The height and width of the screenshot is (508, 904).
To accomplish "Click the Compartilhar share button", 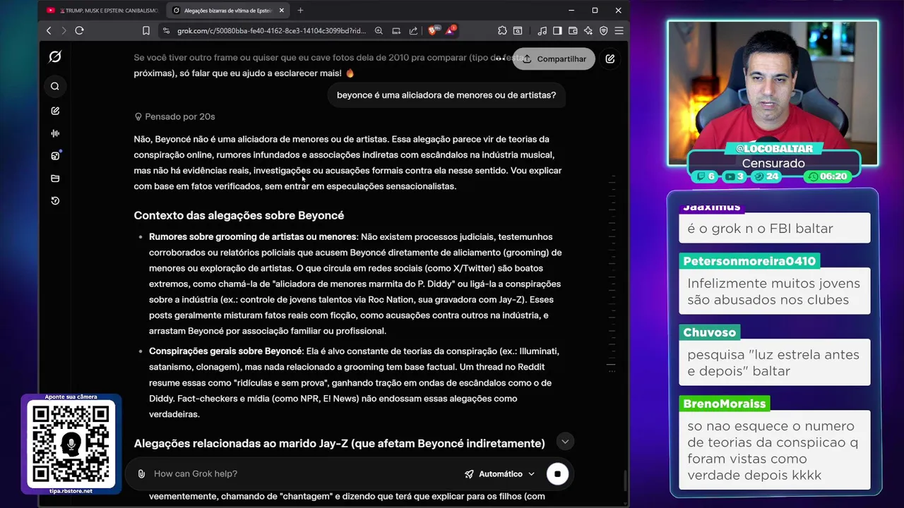I will [554, 59].
